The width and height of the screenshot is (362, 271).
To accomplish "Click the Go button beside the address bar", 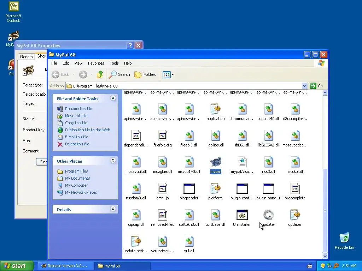I will (316, 86).
